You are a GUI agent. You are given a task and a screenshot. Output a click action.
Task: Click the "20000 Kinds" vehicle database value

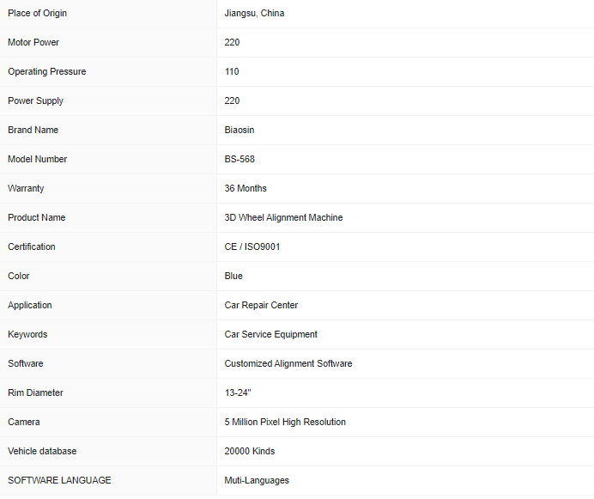point(250,451)
